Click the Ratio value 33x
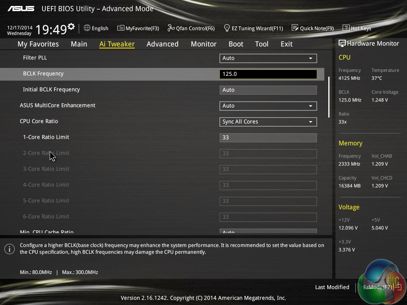The image size is (407, 305). tap(342, 122)
